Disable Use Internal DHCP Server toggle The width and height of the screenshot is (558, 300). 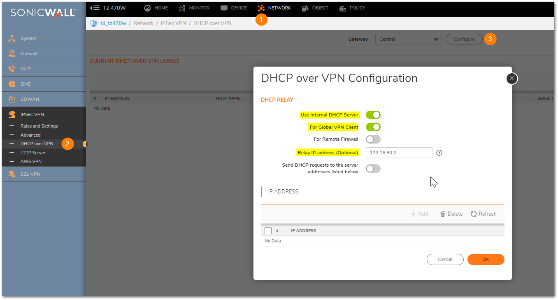tap(373, 115)
